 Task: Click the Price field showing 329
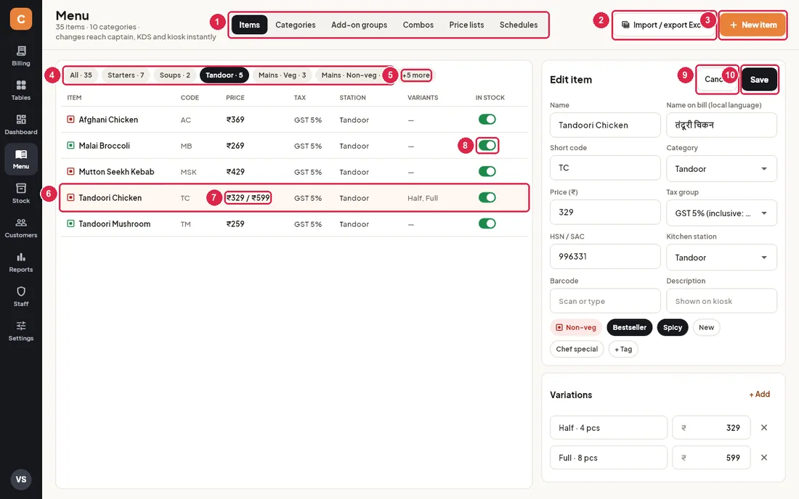click(605, 212)
